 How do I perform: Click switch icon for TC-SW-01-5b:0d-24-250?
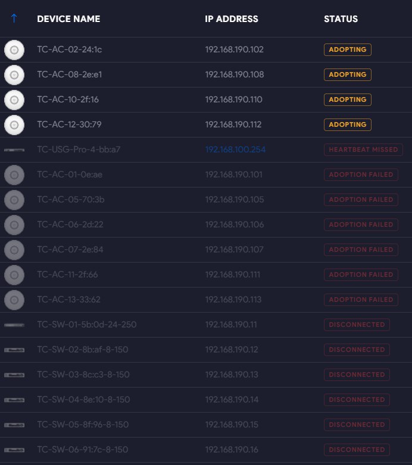pos(14,325)
